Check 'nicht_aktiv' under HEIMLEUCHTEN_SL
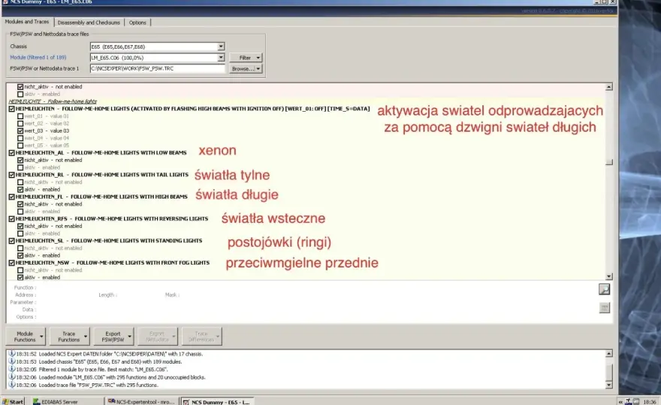Viewport: 661px width, 405px height. pyautogui.click(x=20, y=248)
